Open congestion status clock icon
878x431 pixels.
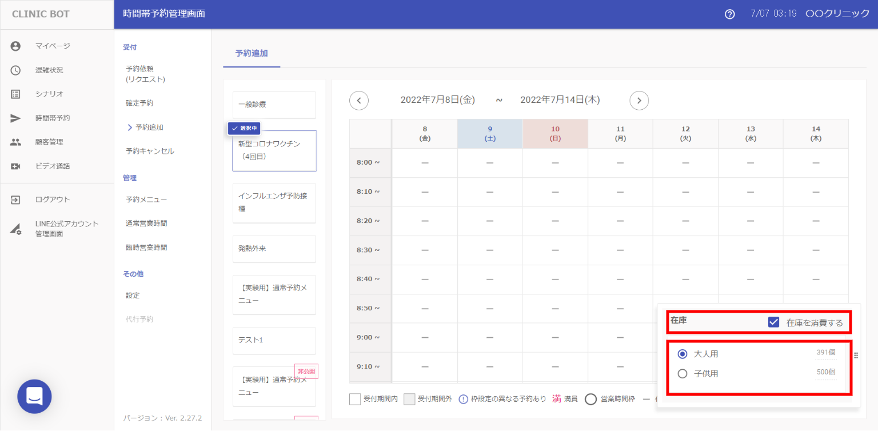coord(15,70)
